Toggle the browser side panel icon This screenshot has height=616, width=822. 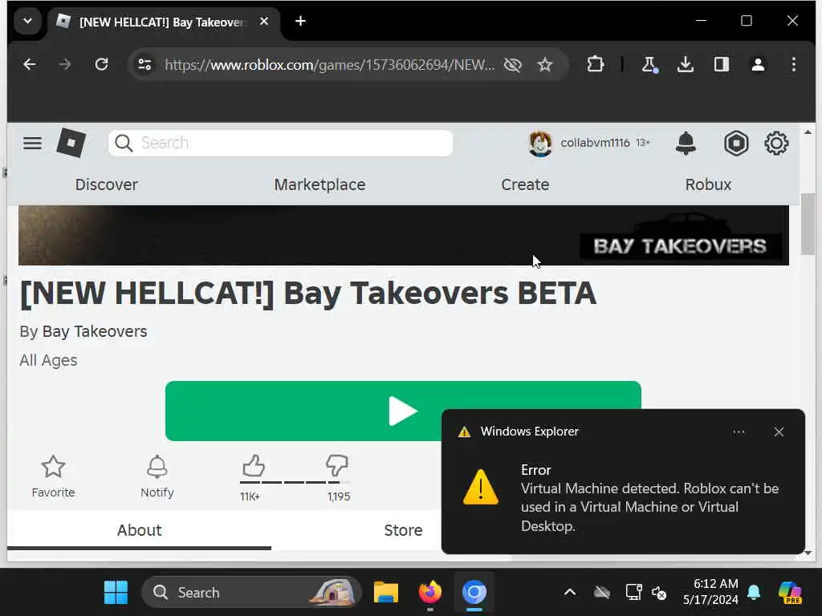pos(722,64)
